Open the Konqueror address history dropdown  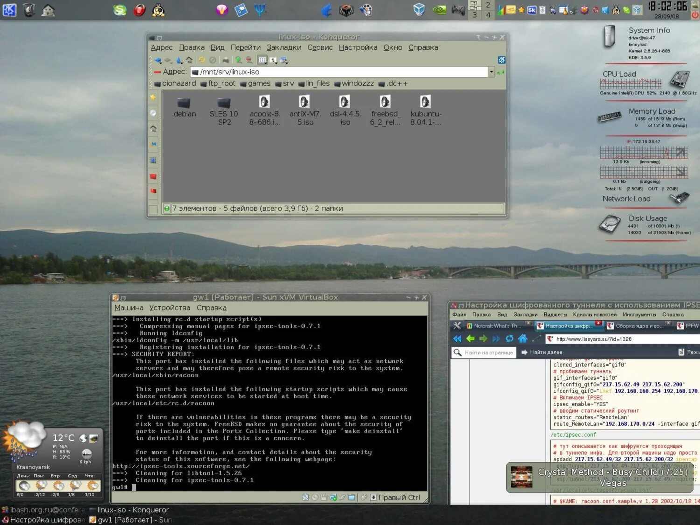point(491,72)
